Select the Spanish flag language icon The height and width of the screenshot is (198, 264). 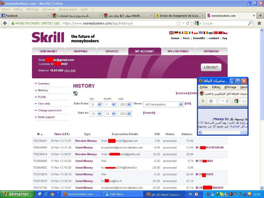pos(186,33)
